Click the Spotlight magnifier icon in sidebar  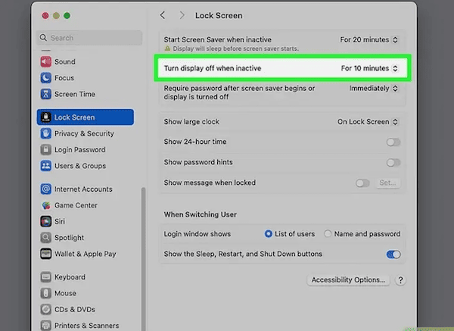pyautogui.click(x=45, y=238)
